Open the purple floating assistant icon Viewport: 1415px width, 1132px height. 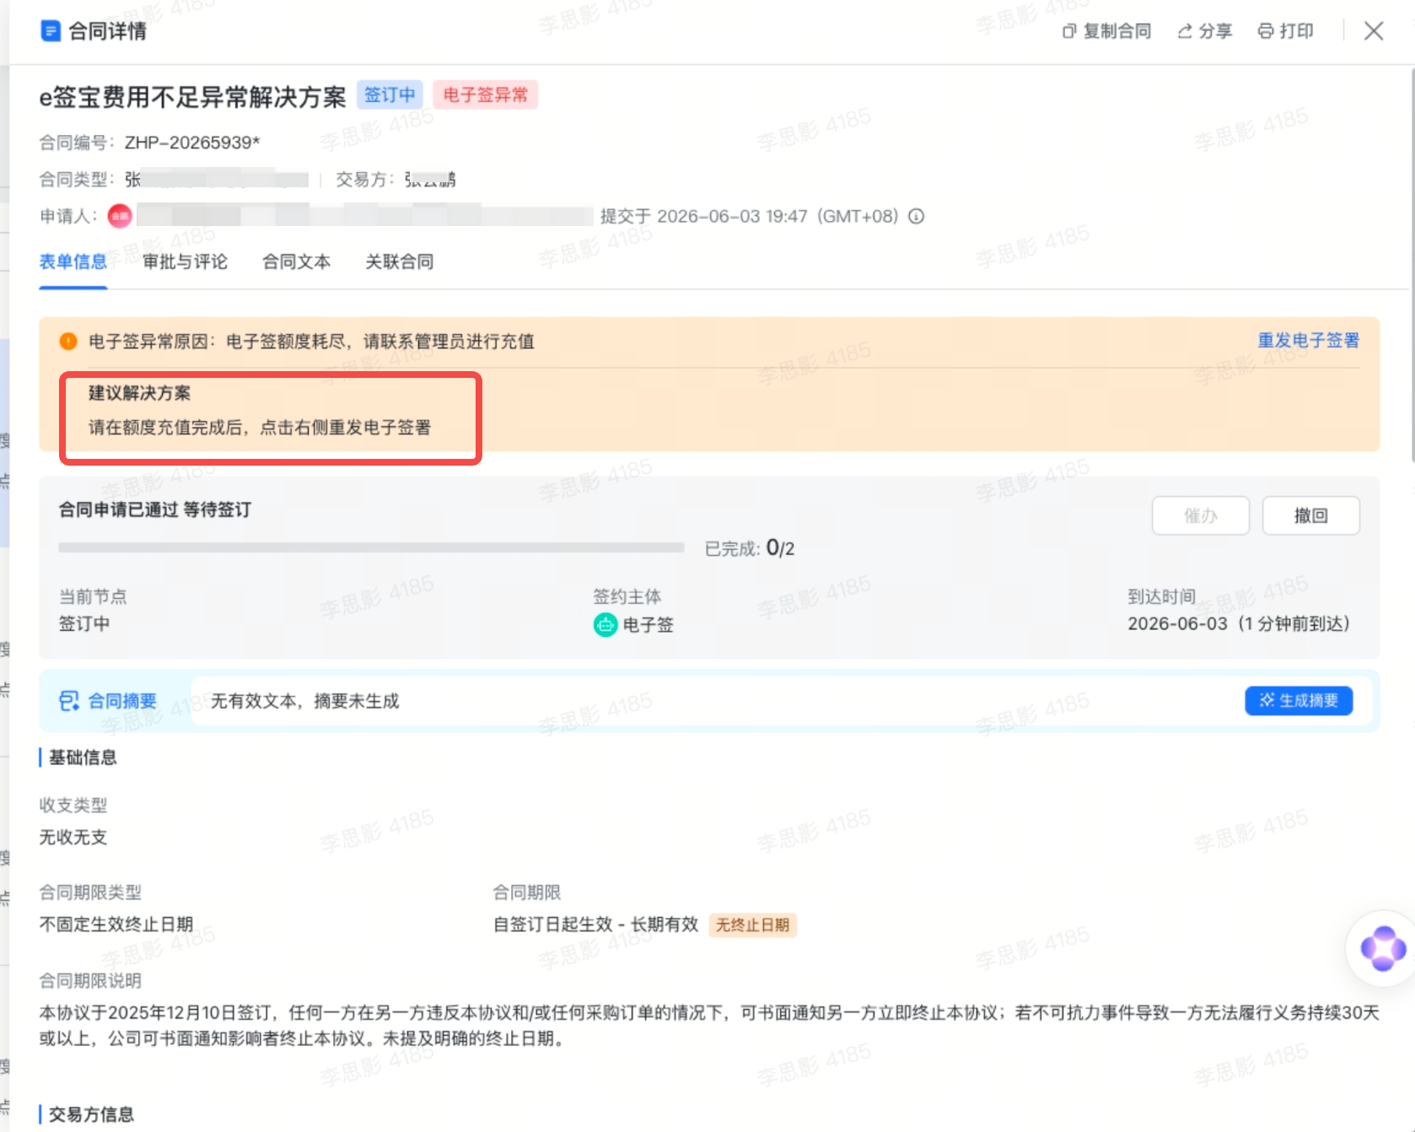[1383, 948]
